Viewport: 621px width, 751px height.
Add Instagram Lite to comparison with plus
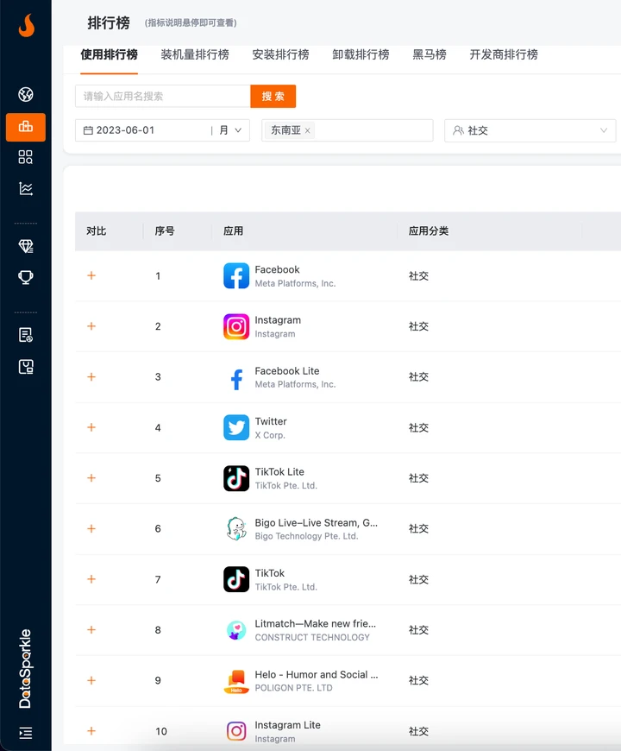pos(91,731)
